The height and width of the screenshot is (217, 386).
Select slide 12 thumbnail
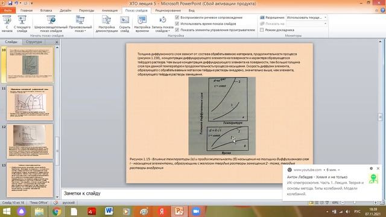click(x=30, y=142)
